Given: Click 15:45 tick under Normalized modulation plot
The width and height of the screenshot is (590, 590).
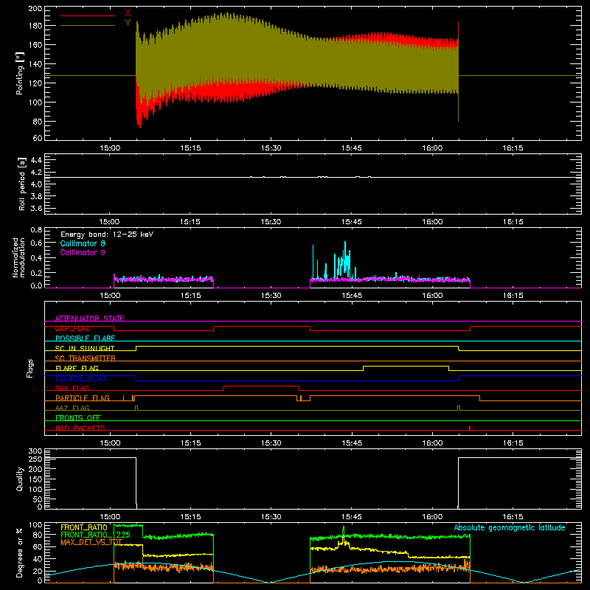Looking at the screenshot, I should 352,296.
